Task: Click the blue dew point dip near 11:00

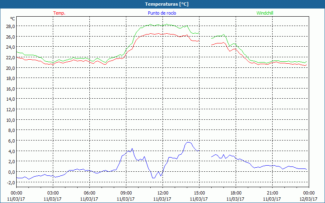Action: pyautogui.click(x=154, y=178)
